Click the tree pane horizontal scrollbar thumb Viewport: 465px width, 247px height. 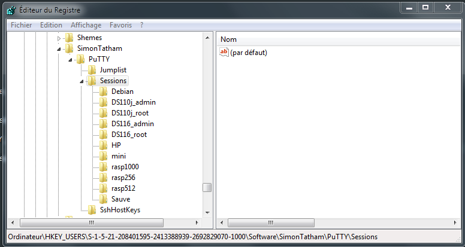tap(91, 222)
